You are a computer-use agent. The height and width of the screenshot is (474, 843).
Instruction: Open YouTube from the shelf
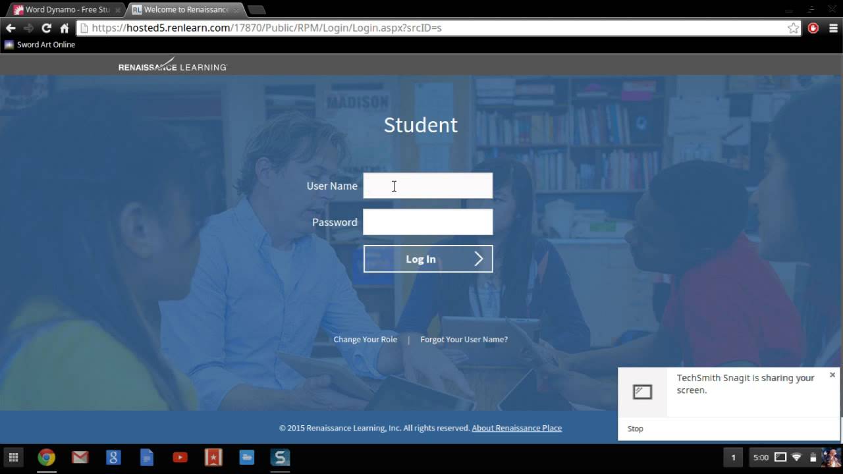pyautogui.click(x=180, y=458)
